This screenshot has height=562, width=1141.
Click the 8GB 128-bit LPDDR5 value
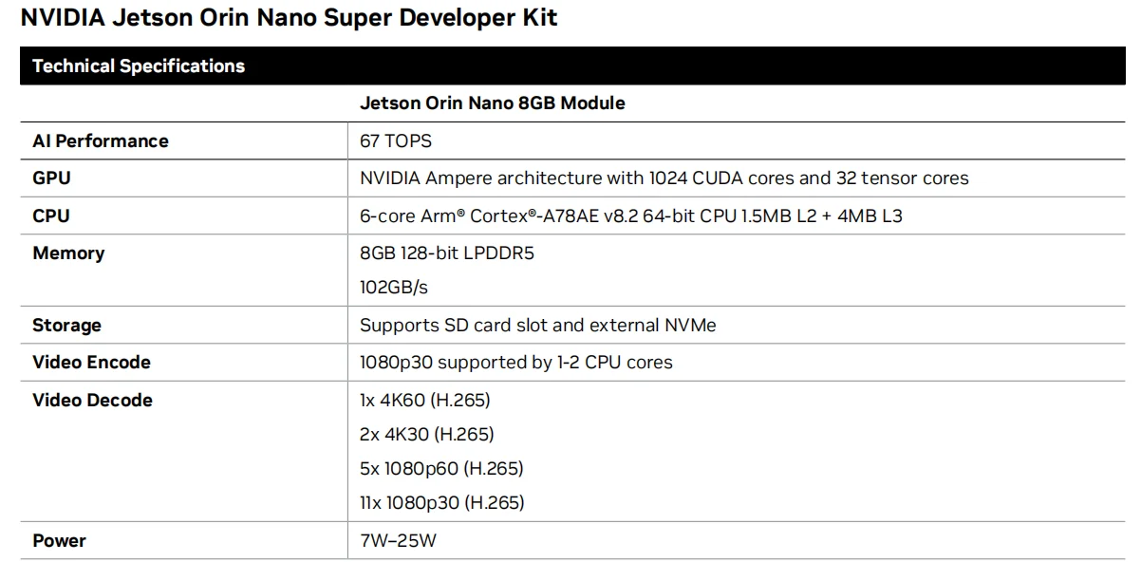447,253
